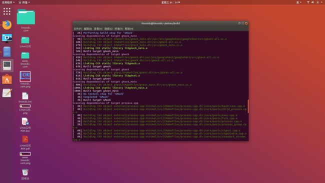The width and height of the screenshot is (325, 183).
Task: Click "Scanning dependencies of target process-cpp" line
Action: (x=105, y=103)
